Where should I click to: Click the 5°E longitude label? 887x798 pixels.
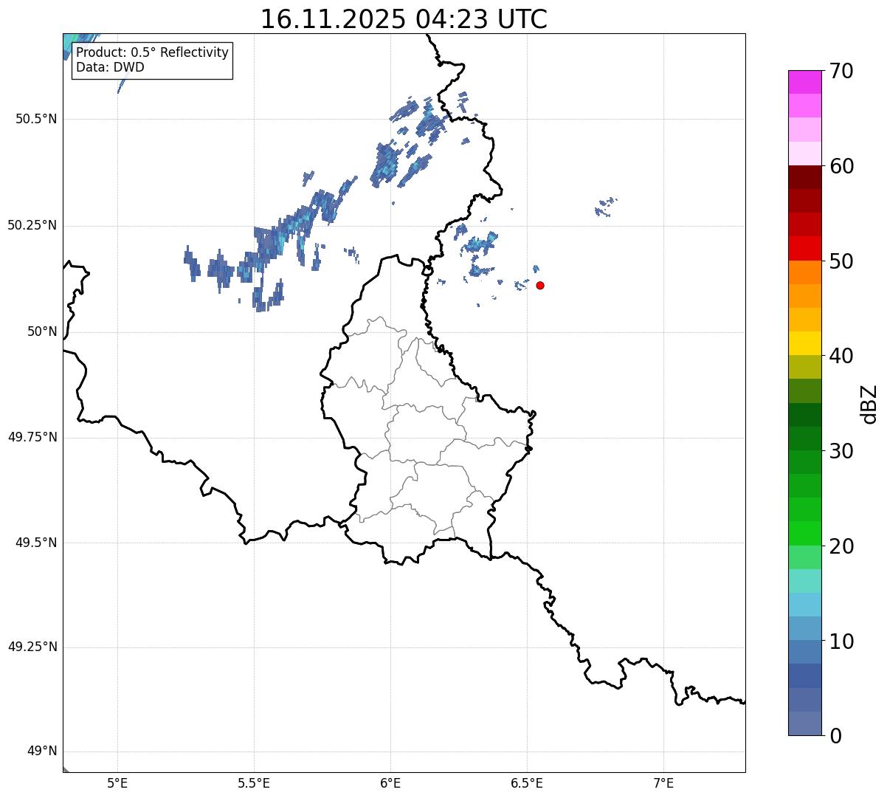coord(117,782)
